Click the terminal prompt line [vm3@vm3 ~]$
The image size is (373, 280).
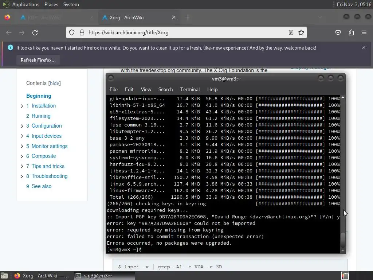click(x=125, y=249)
